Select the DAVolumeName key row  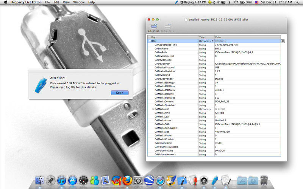click(164, 150)
